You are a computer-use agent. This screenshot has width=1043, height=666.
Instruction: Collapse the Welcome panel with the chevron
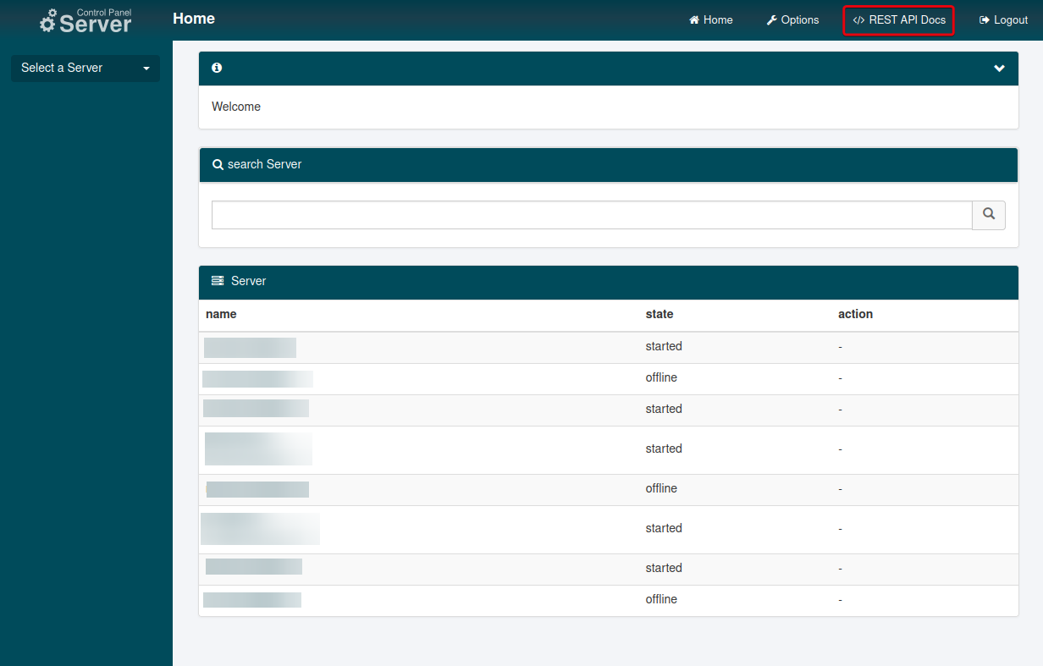(999, 69)
